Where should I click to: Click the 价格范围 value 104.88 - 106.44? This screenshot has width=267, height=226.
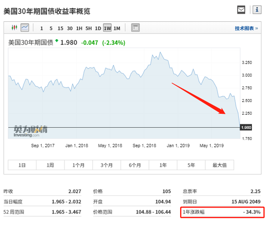[x=153, y=212]
